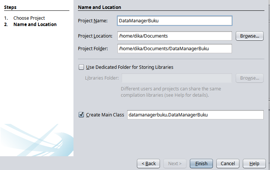Image resolution: width=270 pixels, height=170 pixels.
Task: Go back with the Back button
Action: [148, 163]
